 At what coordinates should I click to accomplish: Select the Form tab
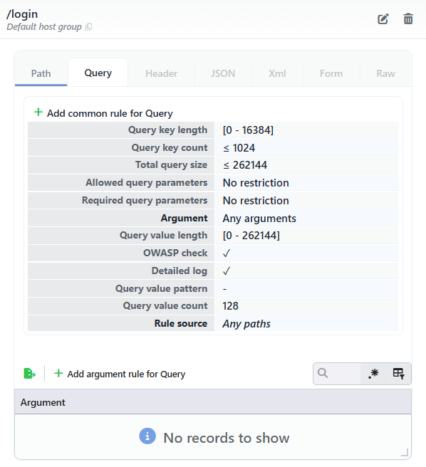click(x=331, y=73)
